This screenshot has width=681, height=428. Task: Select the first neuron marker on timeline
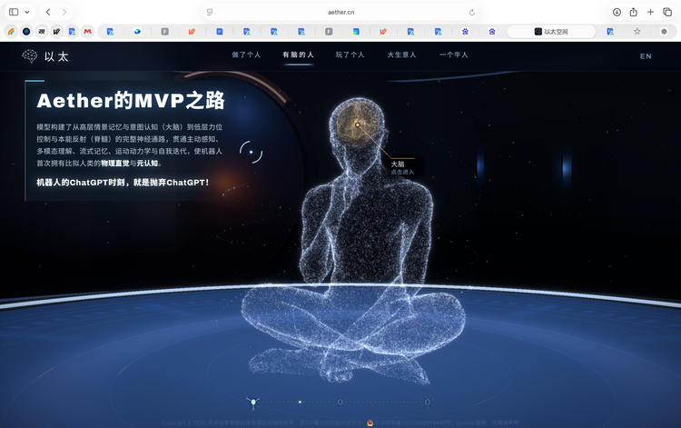253,403
